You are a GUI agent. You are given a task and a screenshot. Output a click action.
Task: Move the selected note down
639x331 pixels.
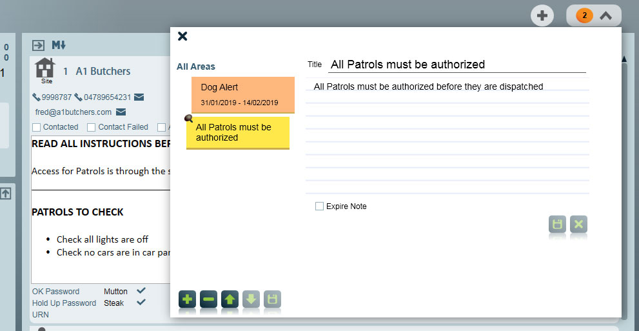(x=251, y=299)
